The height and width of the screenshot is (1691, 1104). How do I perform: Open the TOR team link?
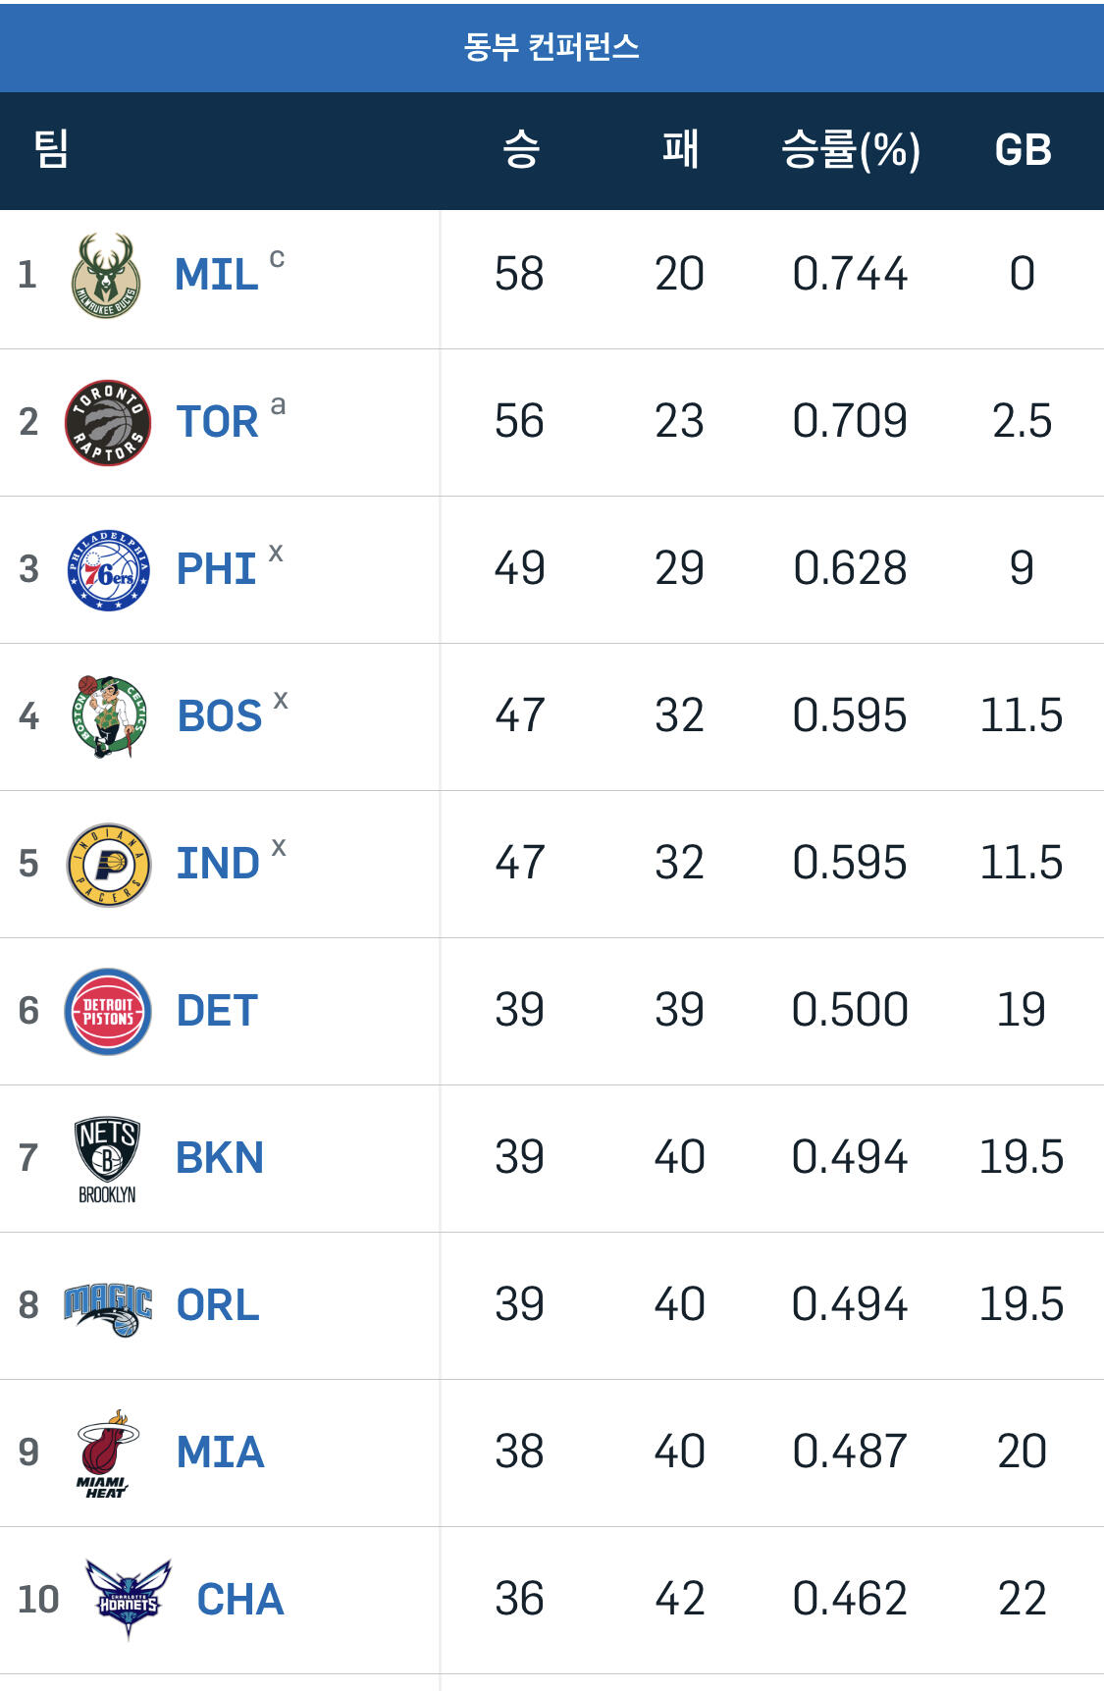point(217,422)
